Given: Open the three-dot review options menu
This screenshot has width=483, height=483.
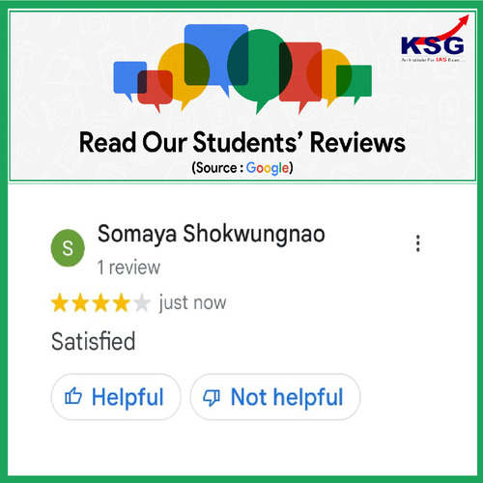Looking at the screenshot, I should tap(418, 243).
